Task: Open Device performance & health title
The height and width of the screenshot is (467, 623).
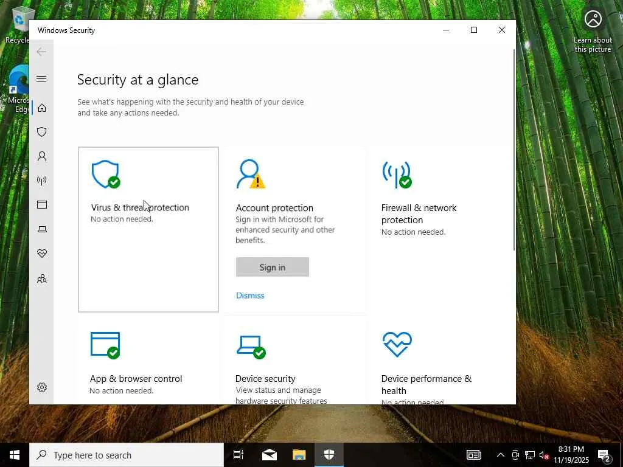Action: 426,384
